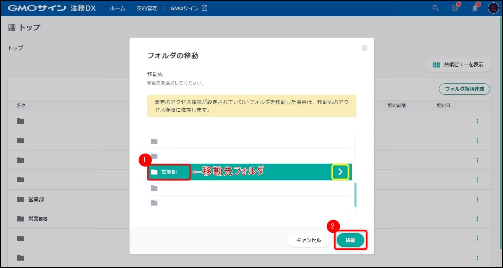Expand 営業部 subfolders with chevron arrow
The height and width of the screenshot is (268, 503).
pyautogui.click(x=340, y=172)
